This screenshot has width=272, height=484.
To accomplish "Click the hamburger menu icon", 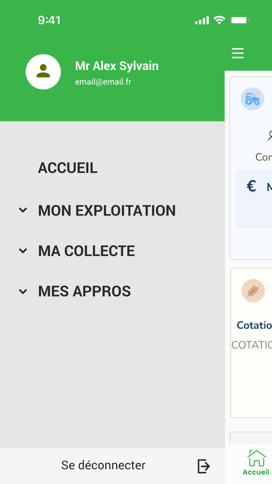I will click(x=238, y=53).
